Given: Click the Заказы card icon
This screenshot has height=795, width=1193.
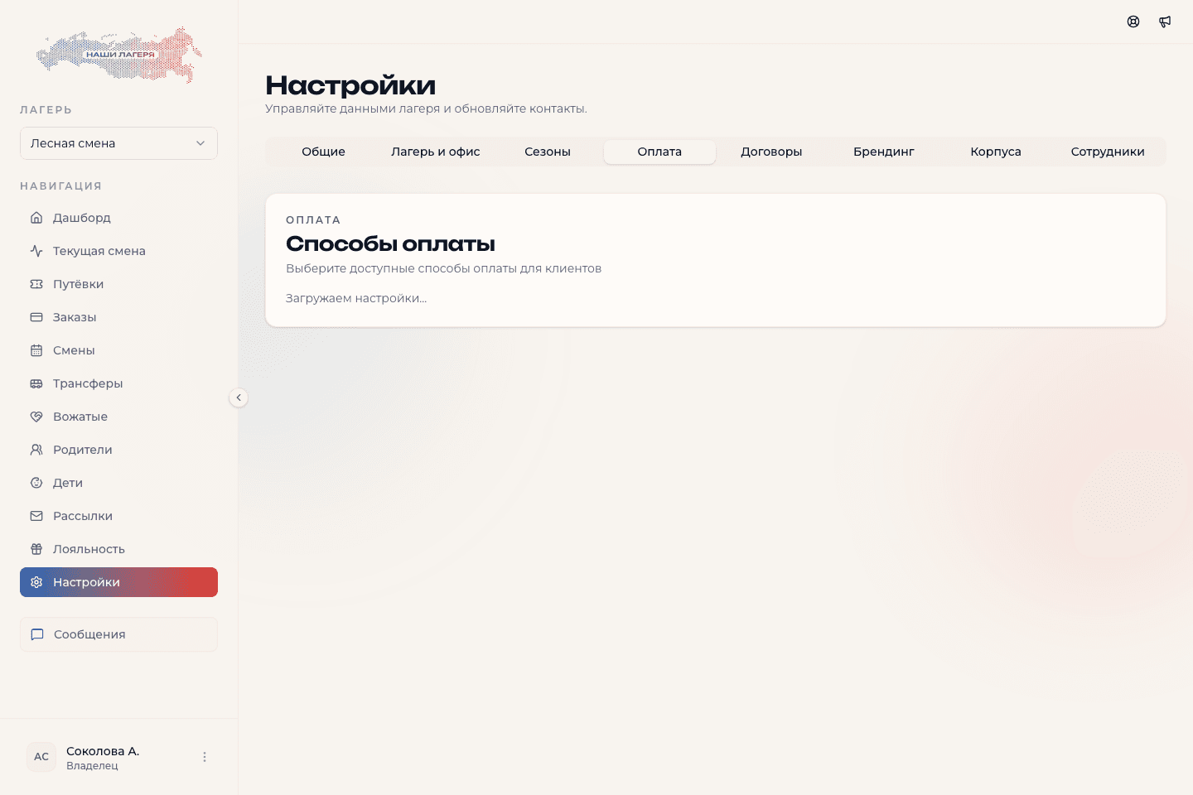Looking at the screenshot, I should click(36, 317).
